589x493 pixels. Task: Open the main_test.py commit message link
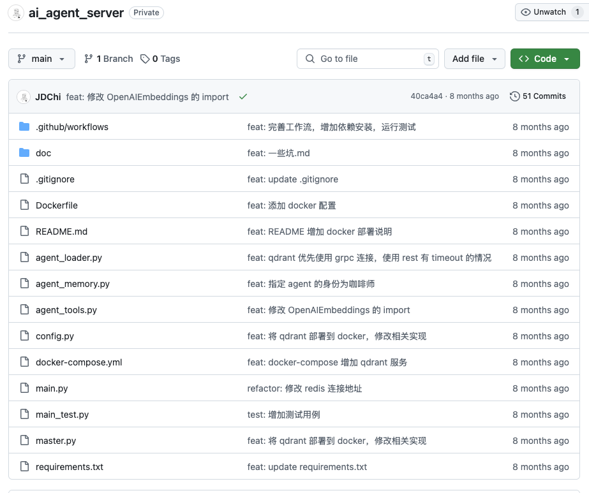coord(283,415)
